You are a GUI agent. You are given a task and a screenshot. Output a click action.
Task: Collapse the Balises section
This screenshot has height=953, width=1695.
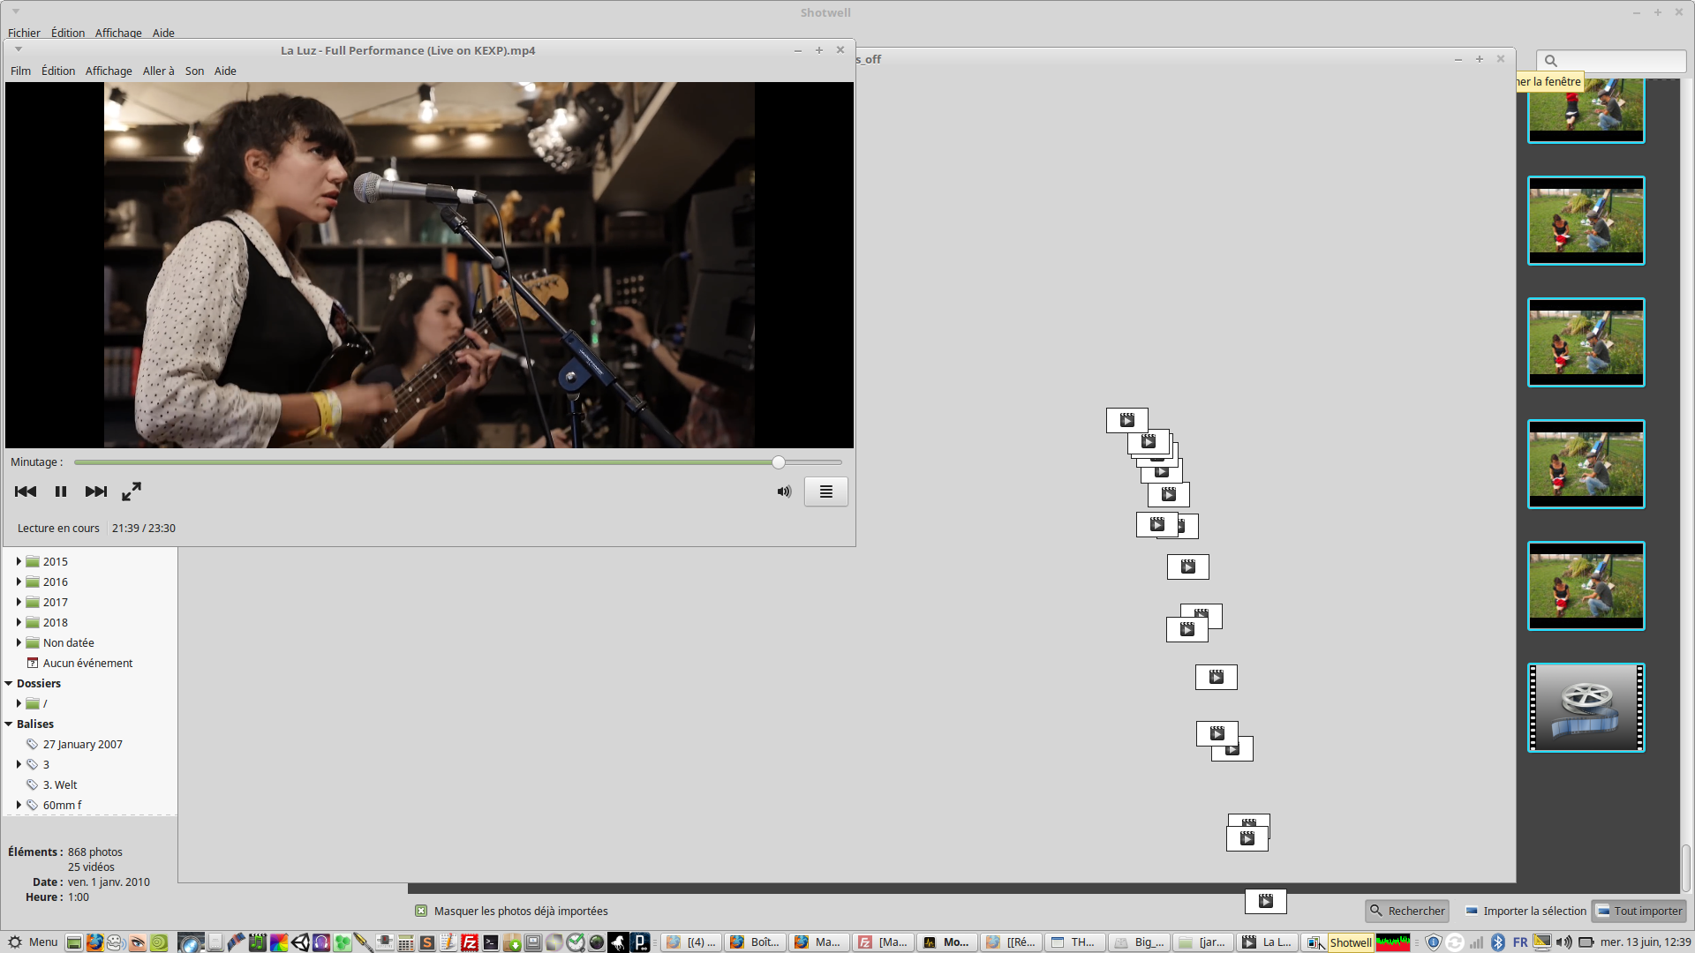coord(9,724)
